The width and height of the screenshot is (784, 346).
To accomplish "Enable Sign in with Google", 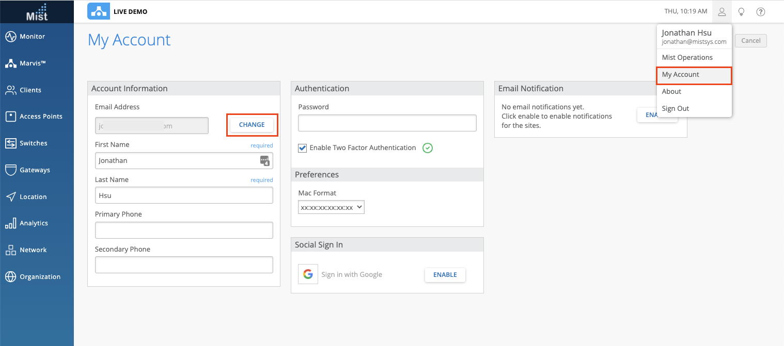I will 445,275.
